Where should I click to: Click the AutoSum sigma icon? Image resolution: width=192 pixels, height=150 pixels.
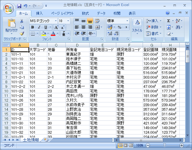click(169, 21)
